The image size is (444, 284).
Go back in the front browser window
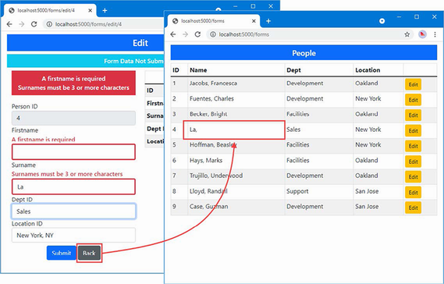pyautogui.click(x=173, y=34)
